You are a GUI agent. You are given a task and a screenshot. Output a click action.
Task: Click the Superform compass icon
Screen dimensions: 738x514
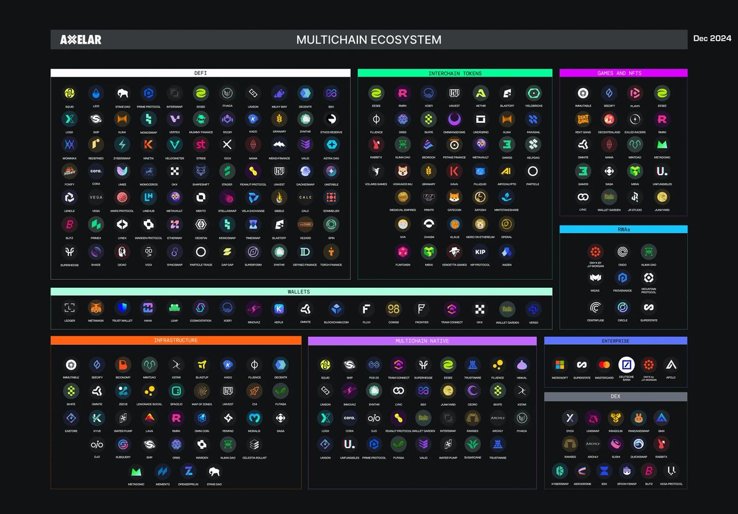(253, 251)
